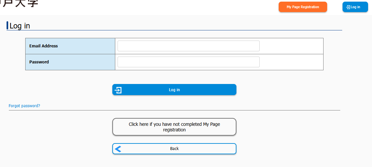This screenshot has height=167, width=372.
Task: Open My Page Registration from the header
Action: coord(303,7)
